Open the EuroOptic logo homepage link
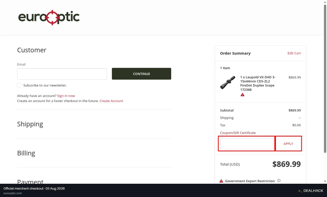The image size is (327, 197). coord(49,17)
